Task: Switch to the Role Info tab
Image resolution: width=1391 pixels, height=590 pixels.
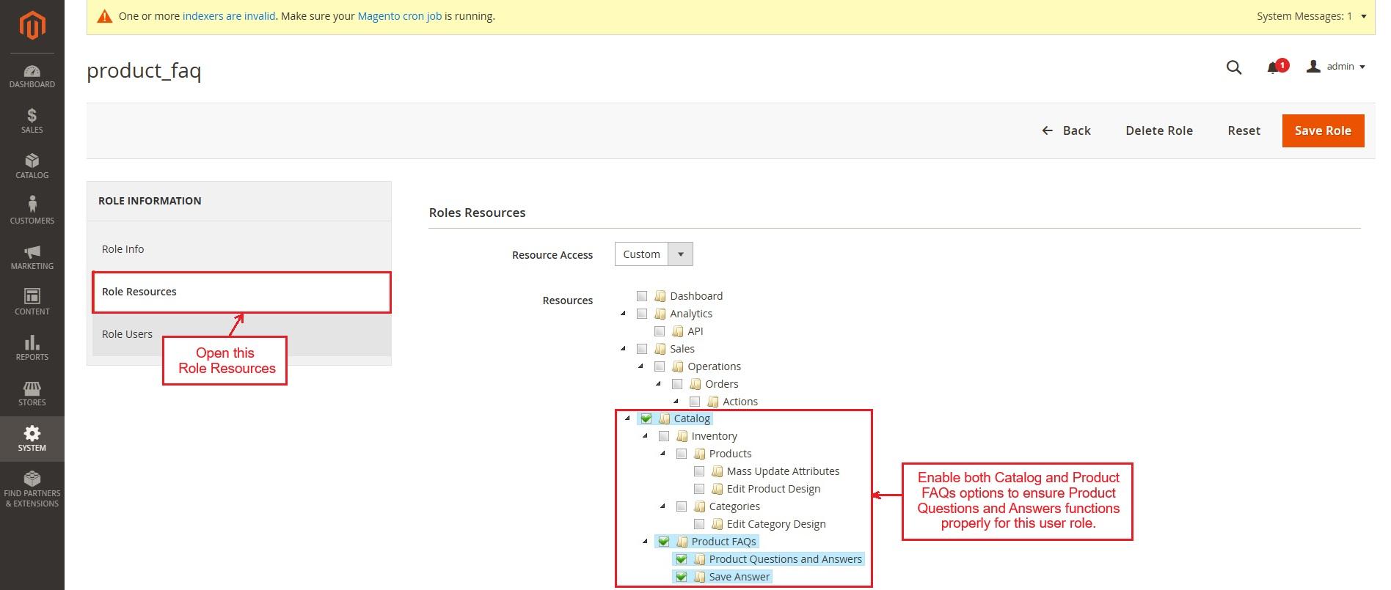Action: click(123, 249)
